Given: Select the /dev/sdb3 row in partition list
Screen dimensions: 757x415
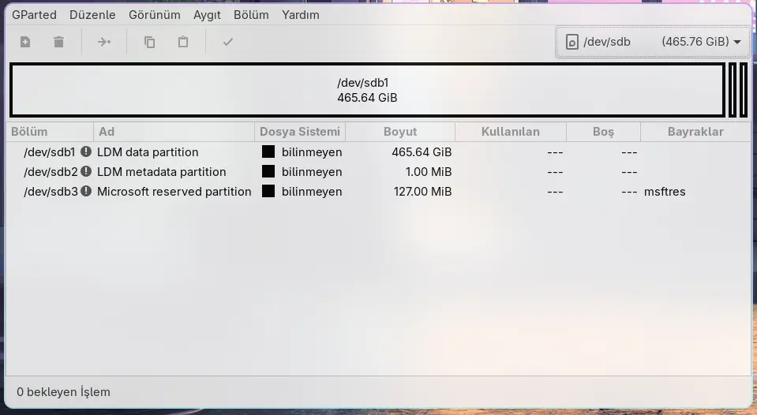Looking at the screenshot, I should coord(379,192).
